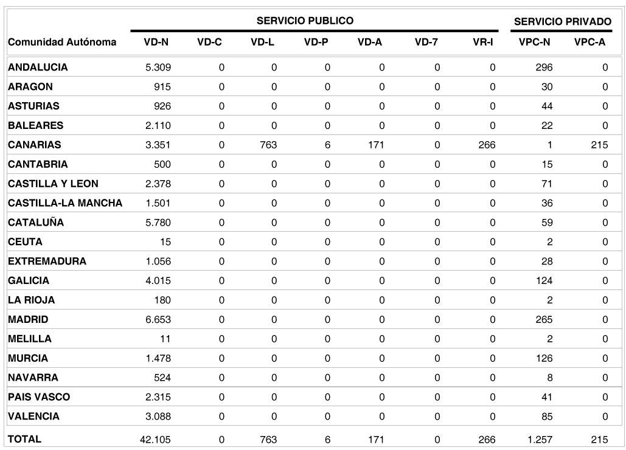Select the CASTILLA-LA MANCHA row label
This screenshot has width=626, height=450.
point(64,203)
